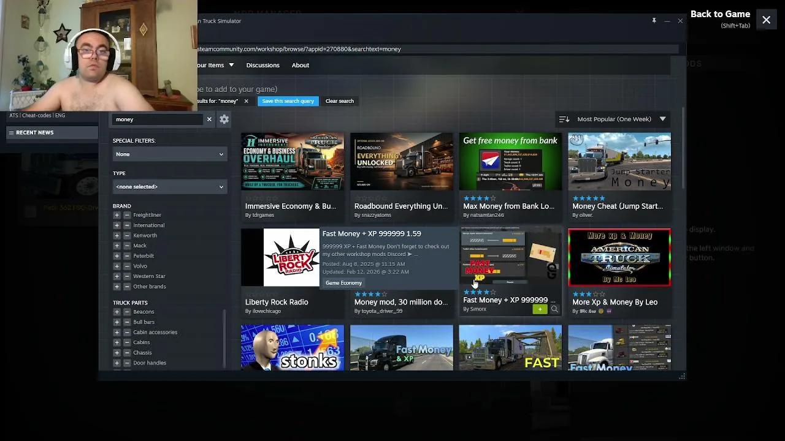Open the Liberty Rock Radio title link
Screen dimensions: 785x441
pos(277,302)
